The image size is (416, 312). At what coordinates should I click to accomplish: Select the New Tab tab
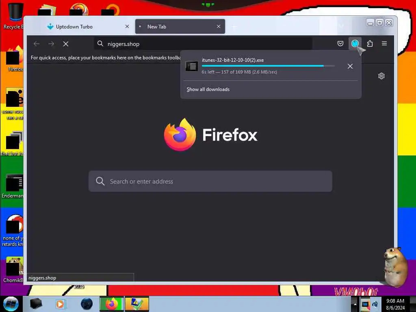coord(180,26)
